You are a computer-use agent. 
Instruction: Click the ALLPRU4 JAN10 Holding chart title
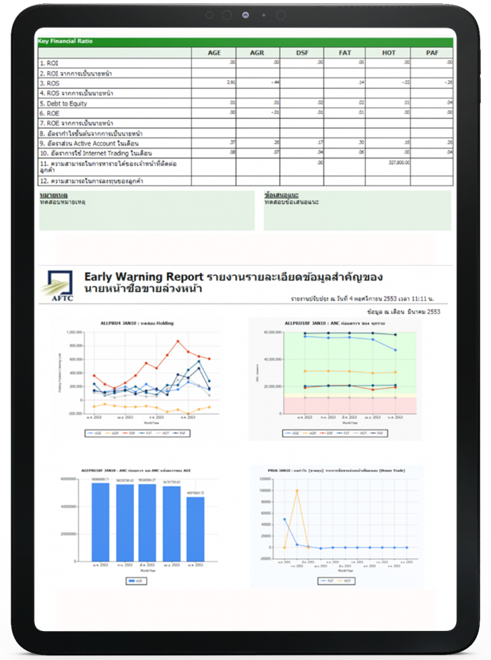[x=137, y=324]
